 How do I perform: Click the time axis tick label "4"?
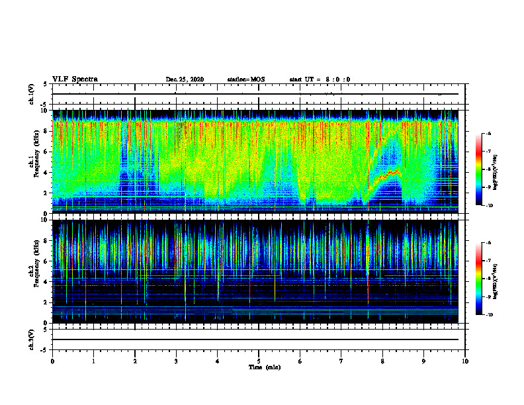(218, 361)
